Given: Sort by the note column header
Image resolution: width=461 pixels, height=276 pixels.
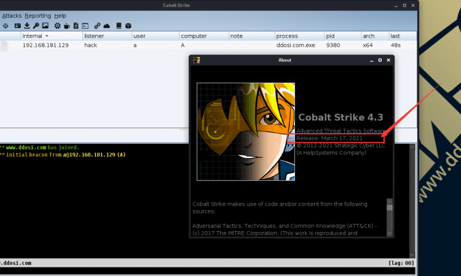Looking at the screenshot, I should [251, 36].
